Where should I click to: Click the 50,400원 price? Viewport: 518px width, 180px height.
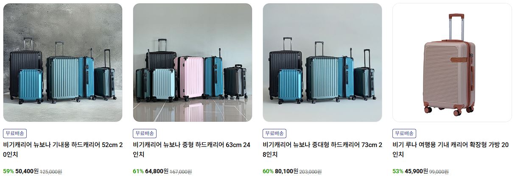(27, 171)
